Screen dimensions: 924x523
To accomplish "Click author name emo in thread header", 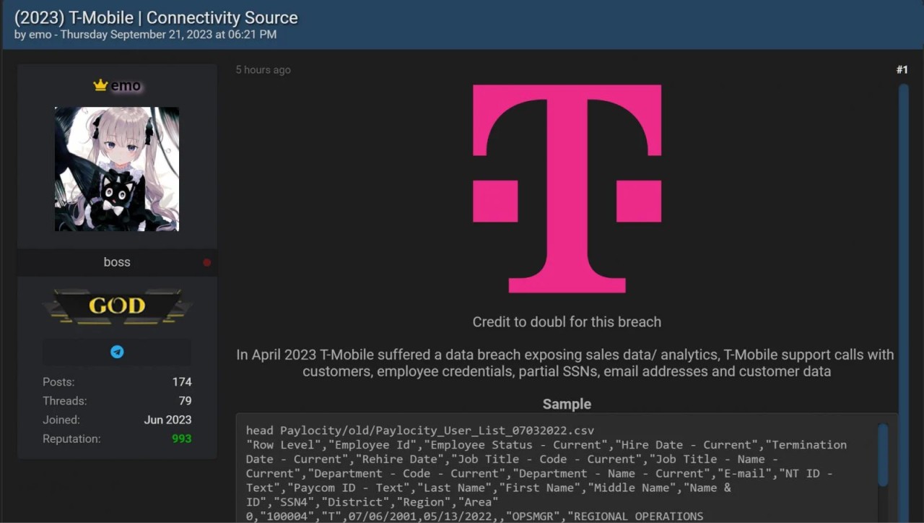I will coord(39,35).
